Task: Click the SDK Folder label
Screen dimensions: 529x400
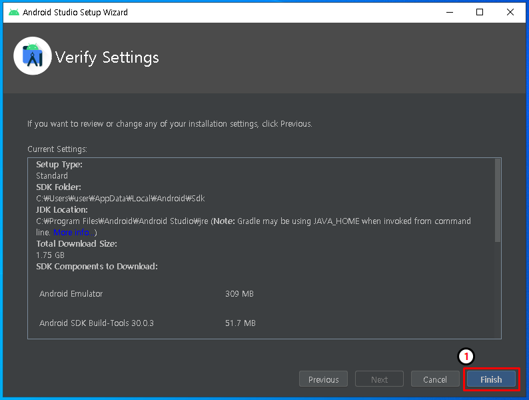Action: 59,187
